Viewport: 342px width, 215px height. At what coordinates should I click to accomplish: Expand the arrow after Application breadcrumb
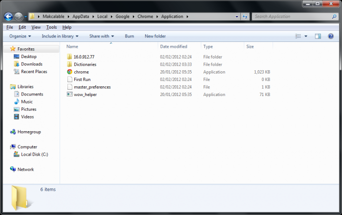coord(187,17)
